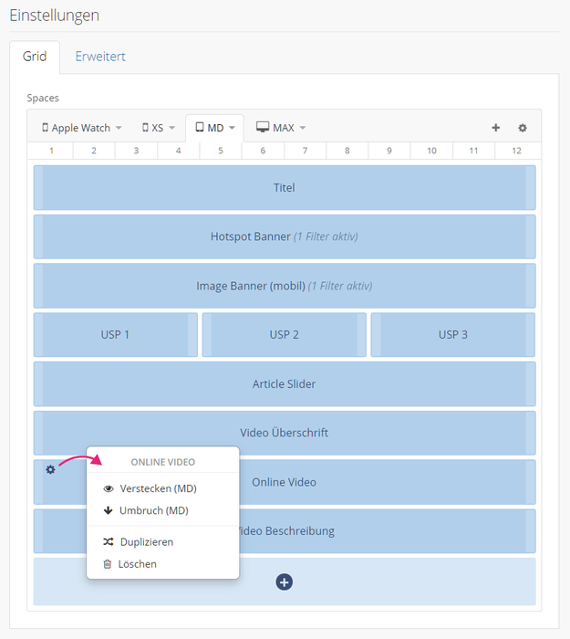Screen dimensions: 570x639
Task: Expand the XS dropdown arrow
Action: pos(171,128)
